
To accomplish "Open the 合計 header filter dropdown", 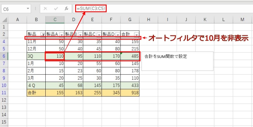I will (136, 35).
